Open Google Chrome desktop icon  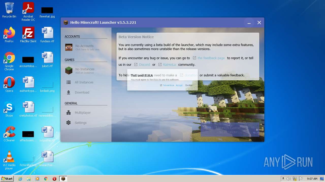pyautogui.click(x=9, y=61)
